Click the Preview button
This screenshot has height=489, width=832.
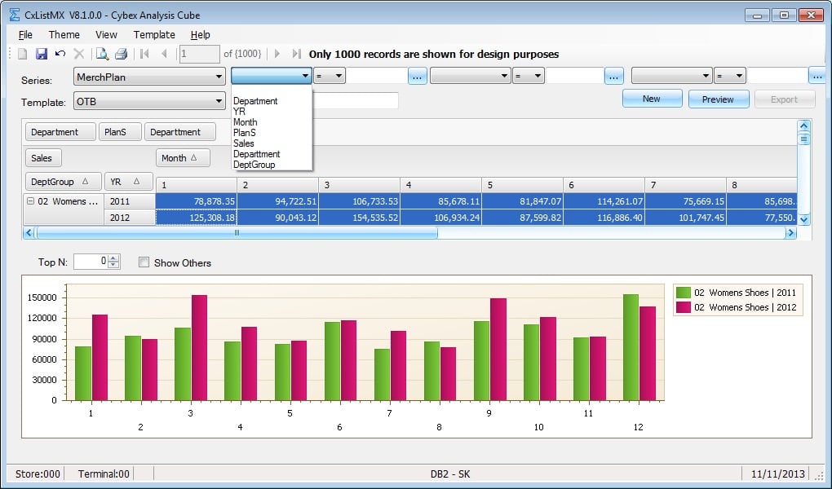point(719,99)
